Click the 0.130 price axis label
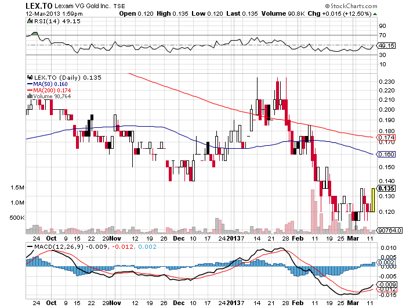Viewport: 406px width, 308px height. 387,196
